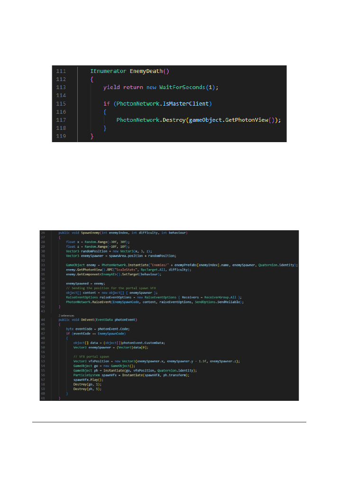The image size is (339, 479).
Task: Click the '// VFX portal spawn' comment
Action: (x=91, y=356)
